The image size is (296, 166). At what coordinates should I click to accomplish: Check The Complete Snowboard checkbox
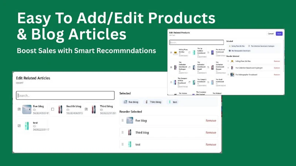tap(189, 82)
